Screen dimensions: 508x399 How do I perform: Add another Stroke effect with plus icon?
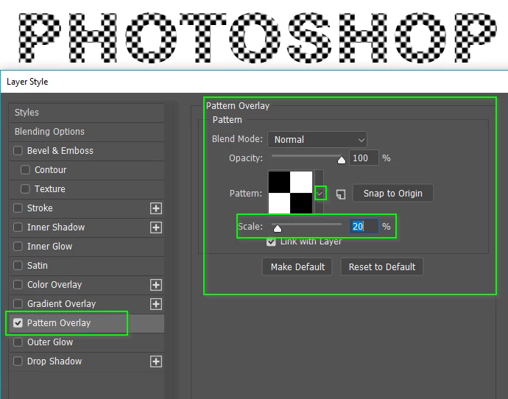point(156,208)
